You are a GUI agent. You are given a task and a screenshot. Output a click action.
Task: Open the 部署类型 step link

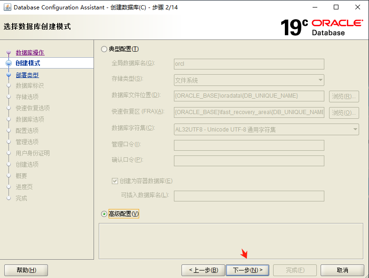27,75
